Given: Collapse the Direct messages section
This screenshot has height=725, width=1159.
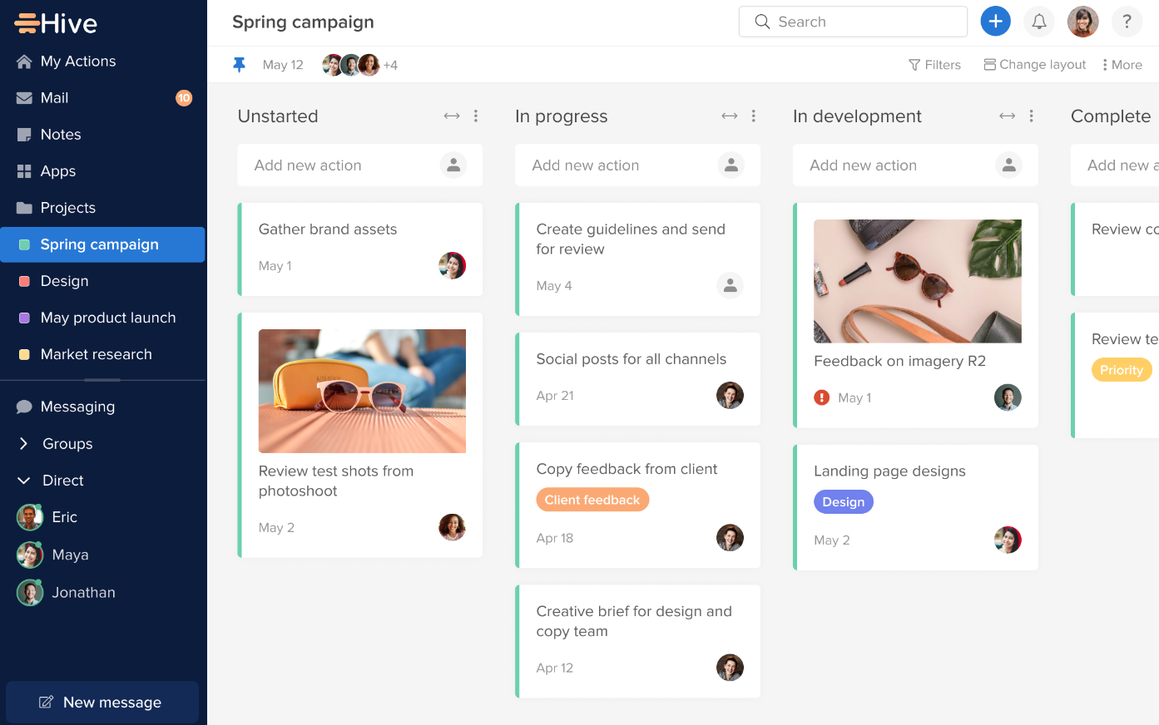Looking at the screenshot, I should pyautogui.click(x=24, y=481).
